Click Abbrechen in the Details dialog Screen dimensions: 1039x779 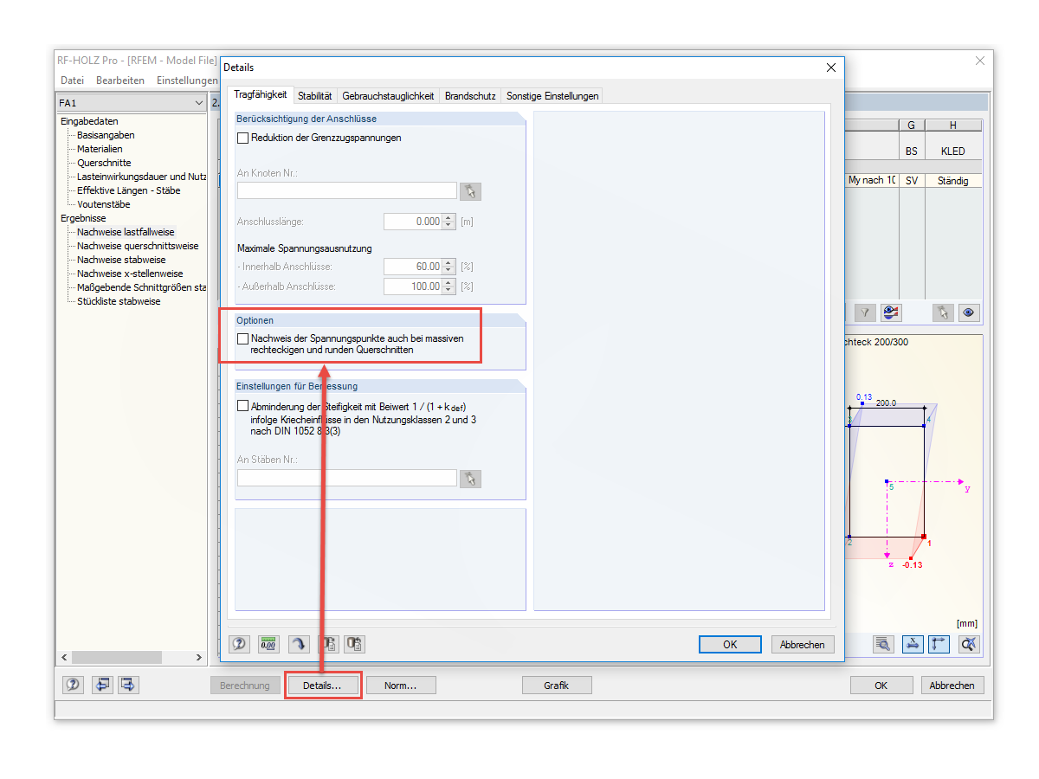click(803, 644)
